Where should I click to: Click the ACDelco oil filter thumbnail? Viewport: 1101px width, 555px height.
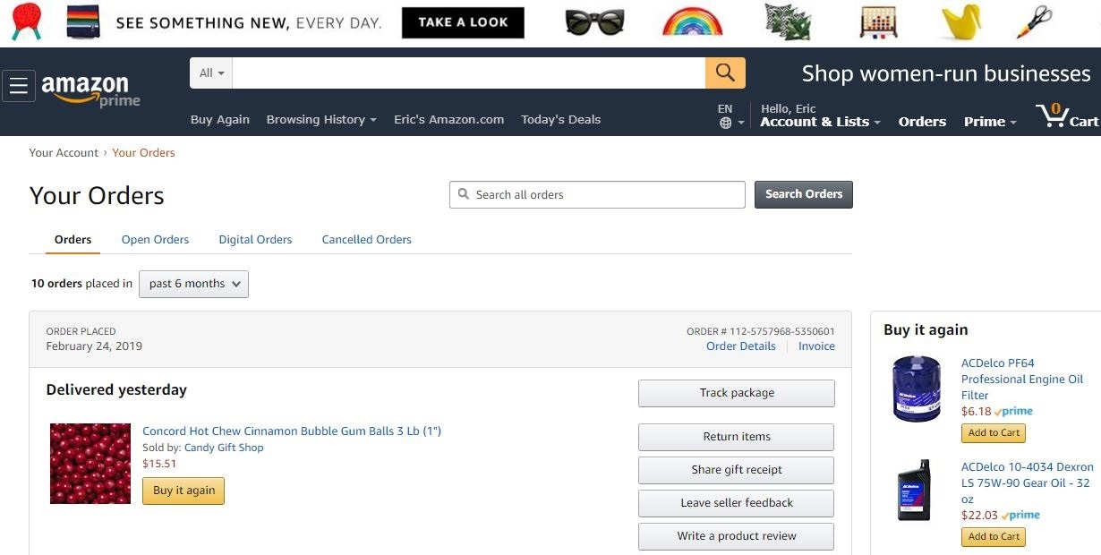917,388
